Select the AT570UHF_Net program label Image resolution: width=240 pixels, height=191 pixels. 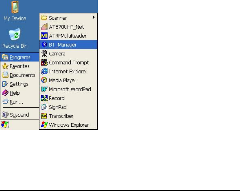[x=66, y=27]
